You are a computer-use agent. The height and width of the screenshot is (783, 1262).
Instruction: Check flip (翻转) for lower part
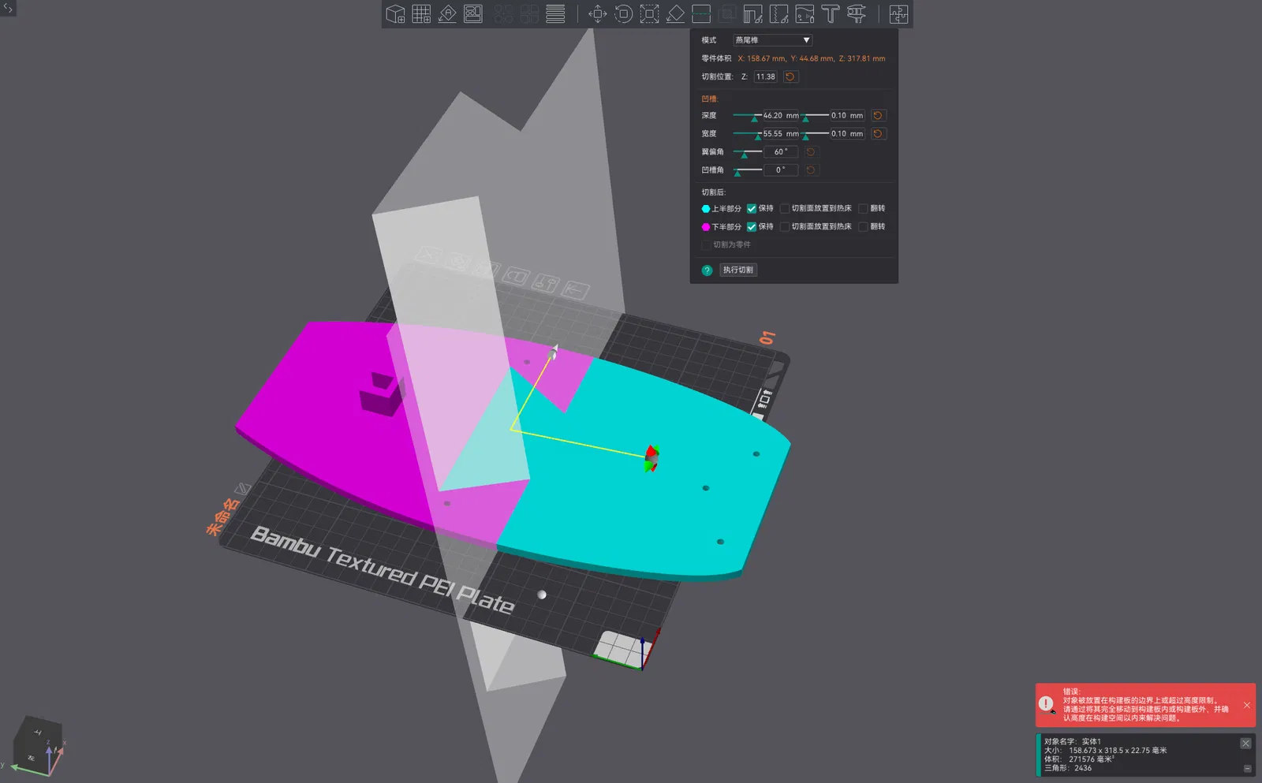(x=863, y=227)
